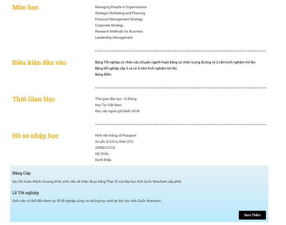The height and width of the screenshot is (225, 286).
Task: Select "Strategic Marketing and Planning" course line
Action: [120, 13]
